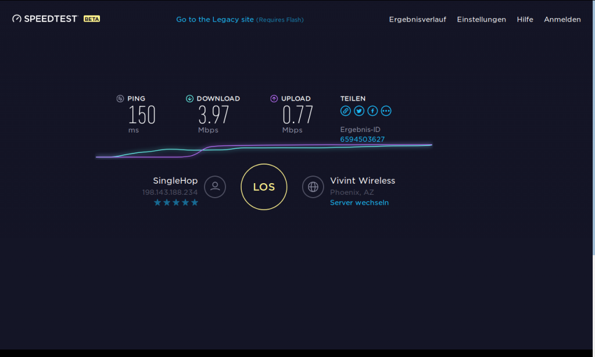Click the globe server icon

coord(313,187)
